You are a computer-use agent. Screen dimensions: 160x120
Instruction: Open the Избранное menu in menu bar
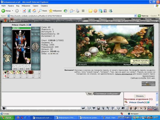click(x=26, y=6)
